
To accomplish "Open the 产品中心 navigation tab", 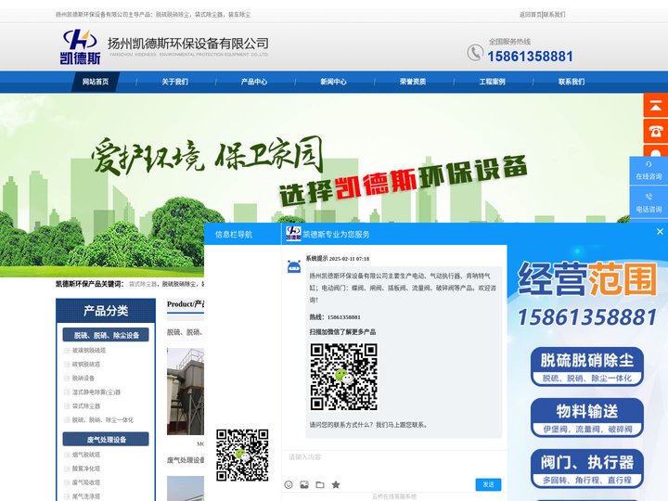I will (x=254, y=82).
